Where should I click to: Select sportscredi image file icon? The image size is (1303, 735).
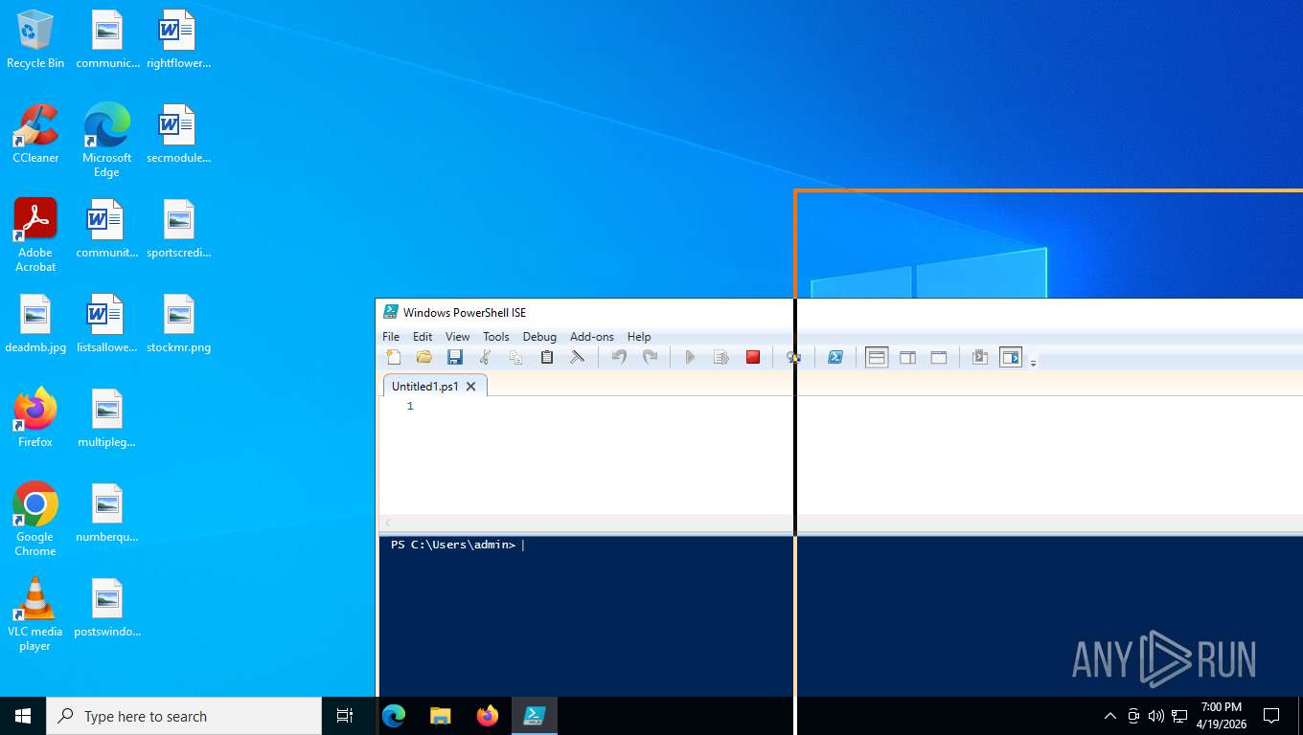[178, 229]
